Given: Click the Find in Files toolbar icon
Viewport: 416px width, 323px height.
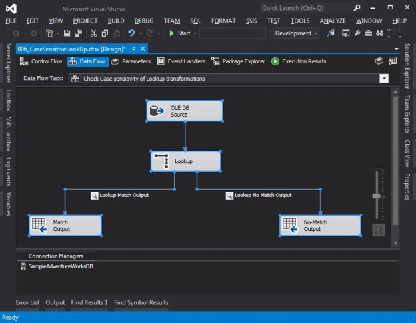Looking at the screenshot, I should 331,33.
